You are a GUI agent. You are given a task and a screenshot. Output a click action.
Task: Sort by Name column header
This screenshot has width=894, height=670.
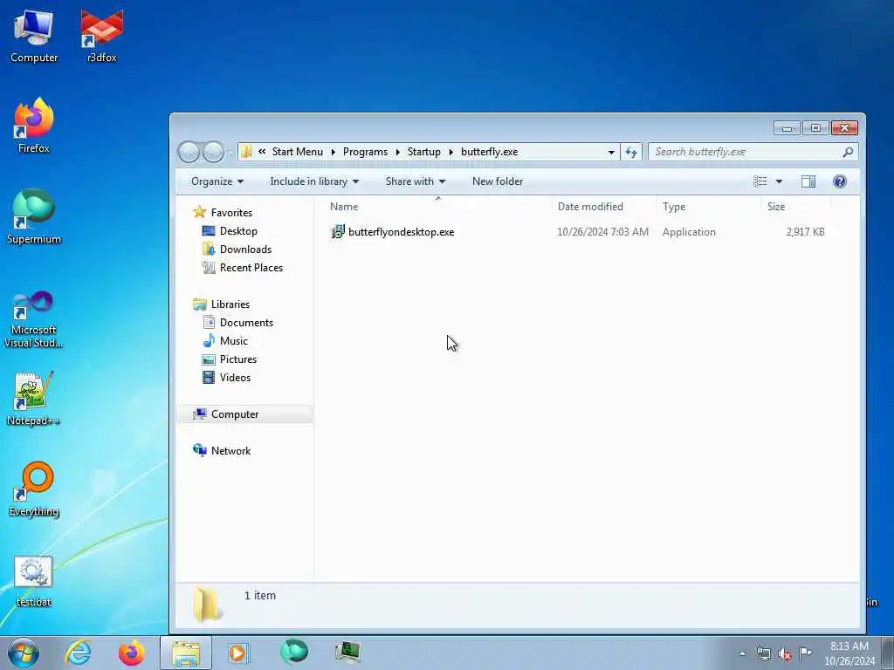pyautogui.click(x=438, y=207)
